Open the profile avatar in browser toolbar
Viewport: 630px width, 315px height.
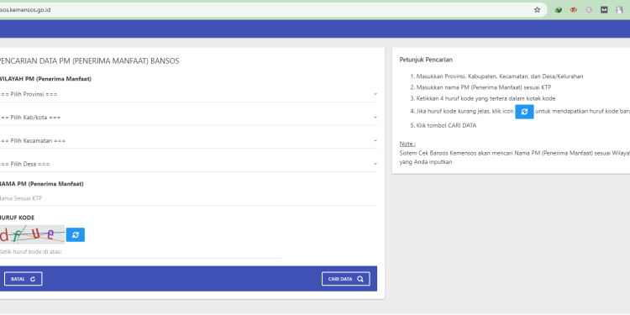pos(619,10)
